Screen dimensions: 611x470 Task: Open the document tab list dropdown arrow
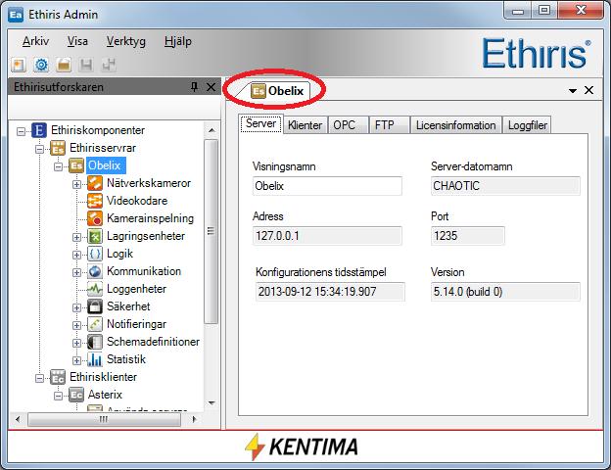pos(573,91)
